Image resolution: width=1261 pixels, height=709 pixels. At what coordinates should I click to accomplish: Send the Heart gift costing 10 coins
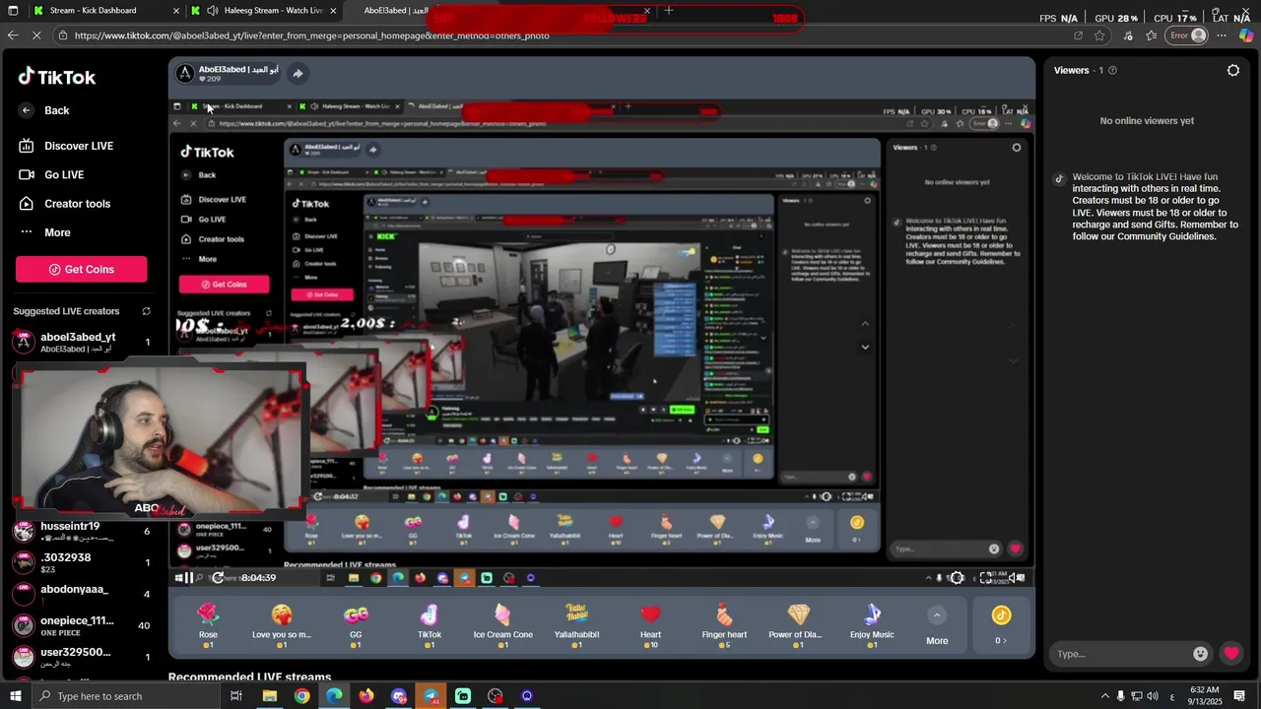(x=650, y=625)
